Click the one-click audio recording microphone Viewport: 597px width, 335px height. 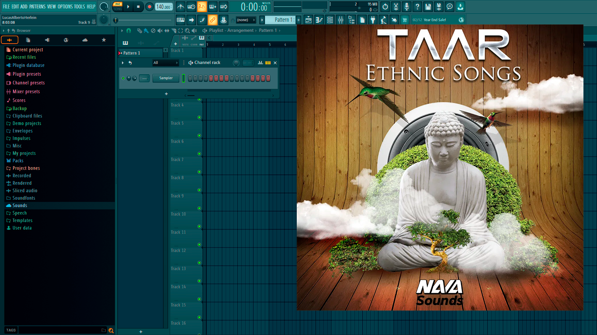[x=406, y=7]
